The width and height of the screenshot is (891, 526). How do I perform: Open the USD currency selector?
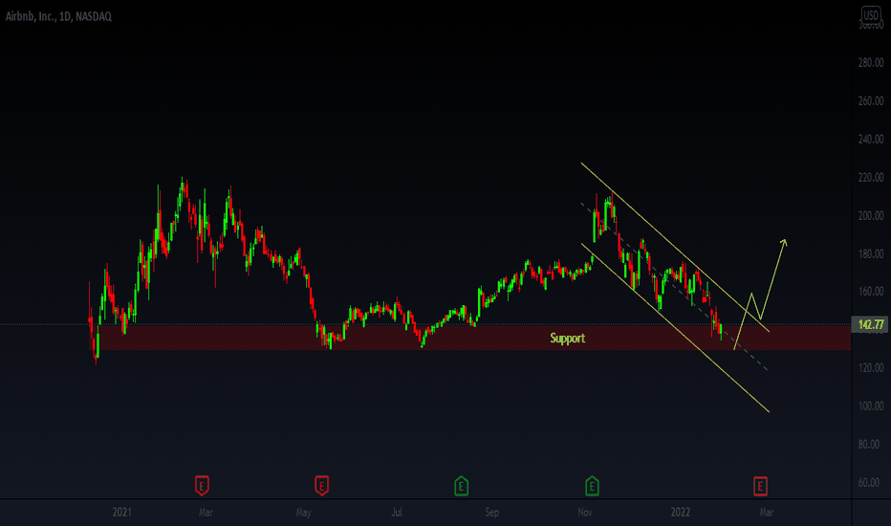click(871, 14)
